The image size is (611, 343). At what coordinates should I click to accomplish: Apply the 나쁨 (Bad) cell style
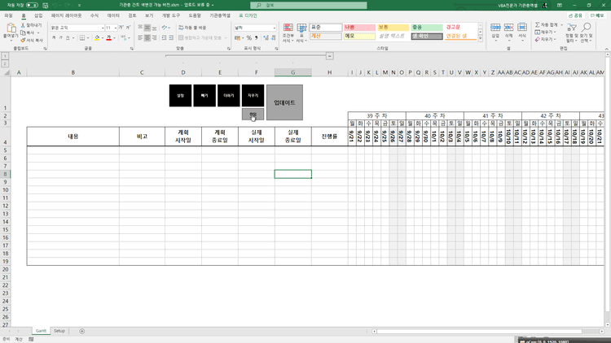(359, 27)
